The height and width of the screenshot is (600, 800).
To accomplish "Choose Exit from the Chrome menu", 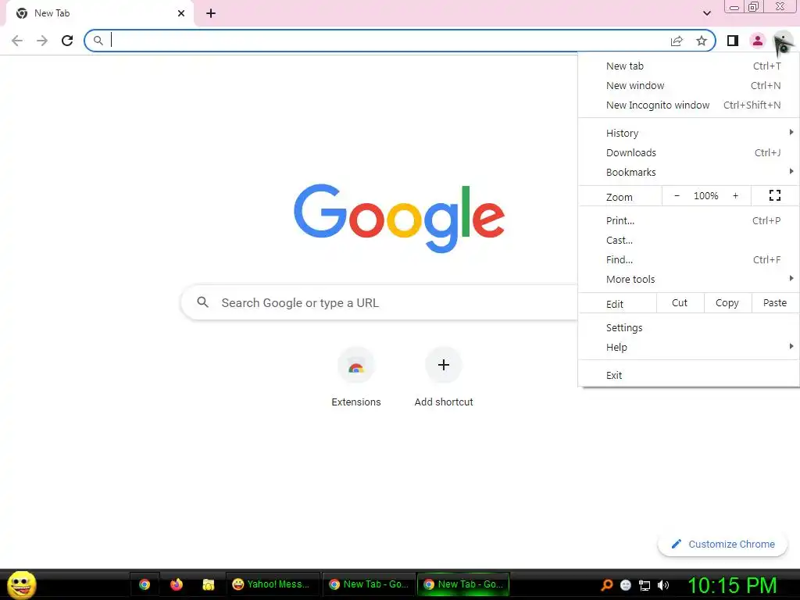I will click(x=689, y=376).
